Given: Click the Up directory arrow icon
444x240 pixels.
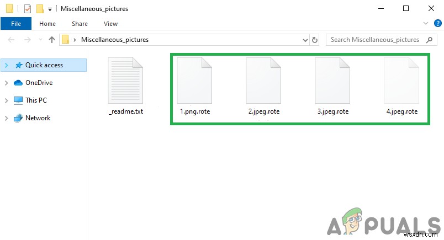Looking at the screenshot, I should [51, 40].
